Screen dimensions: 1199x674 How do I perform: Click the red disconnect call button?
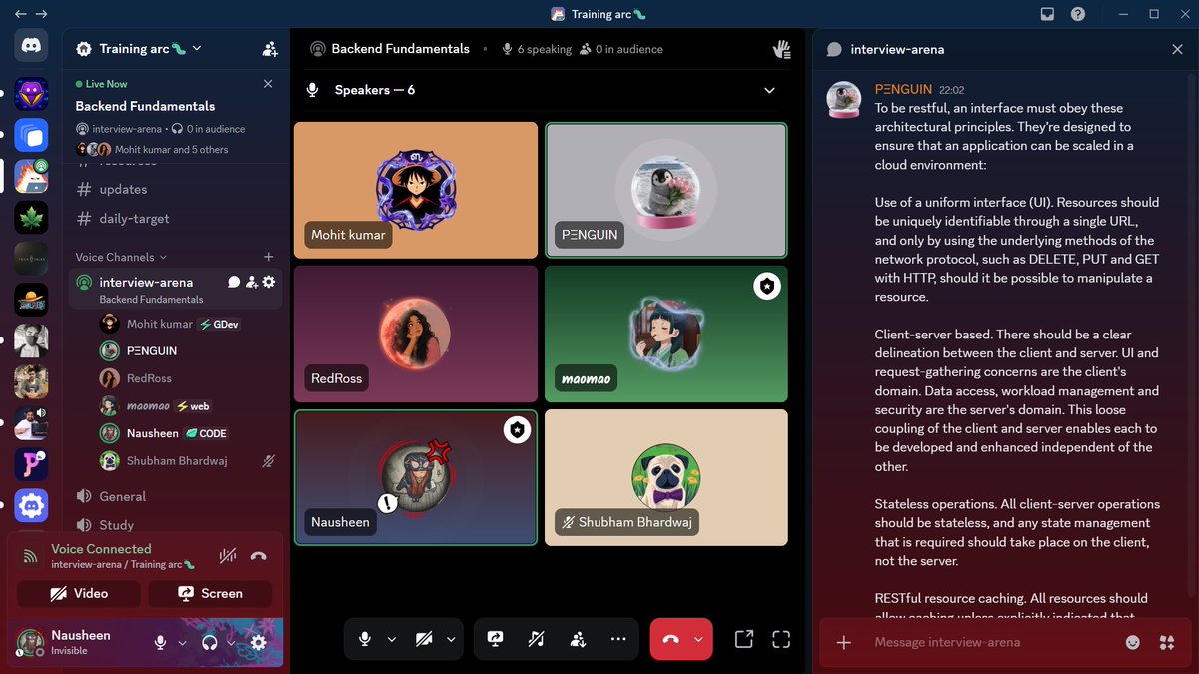(671, 639)
